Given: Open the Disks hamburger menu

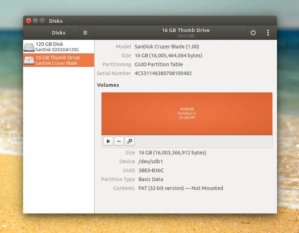Looking at the screenshot, I should click(x=85, y=33).
